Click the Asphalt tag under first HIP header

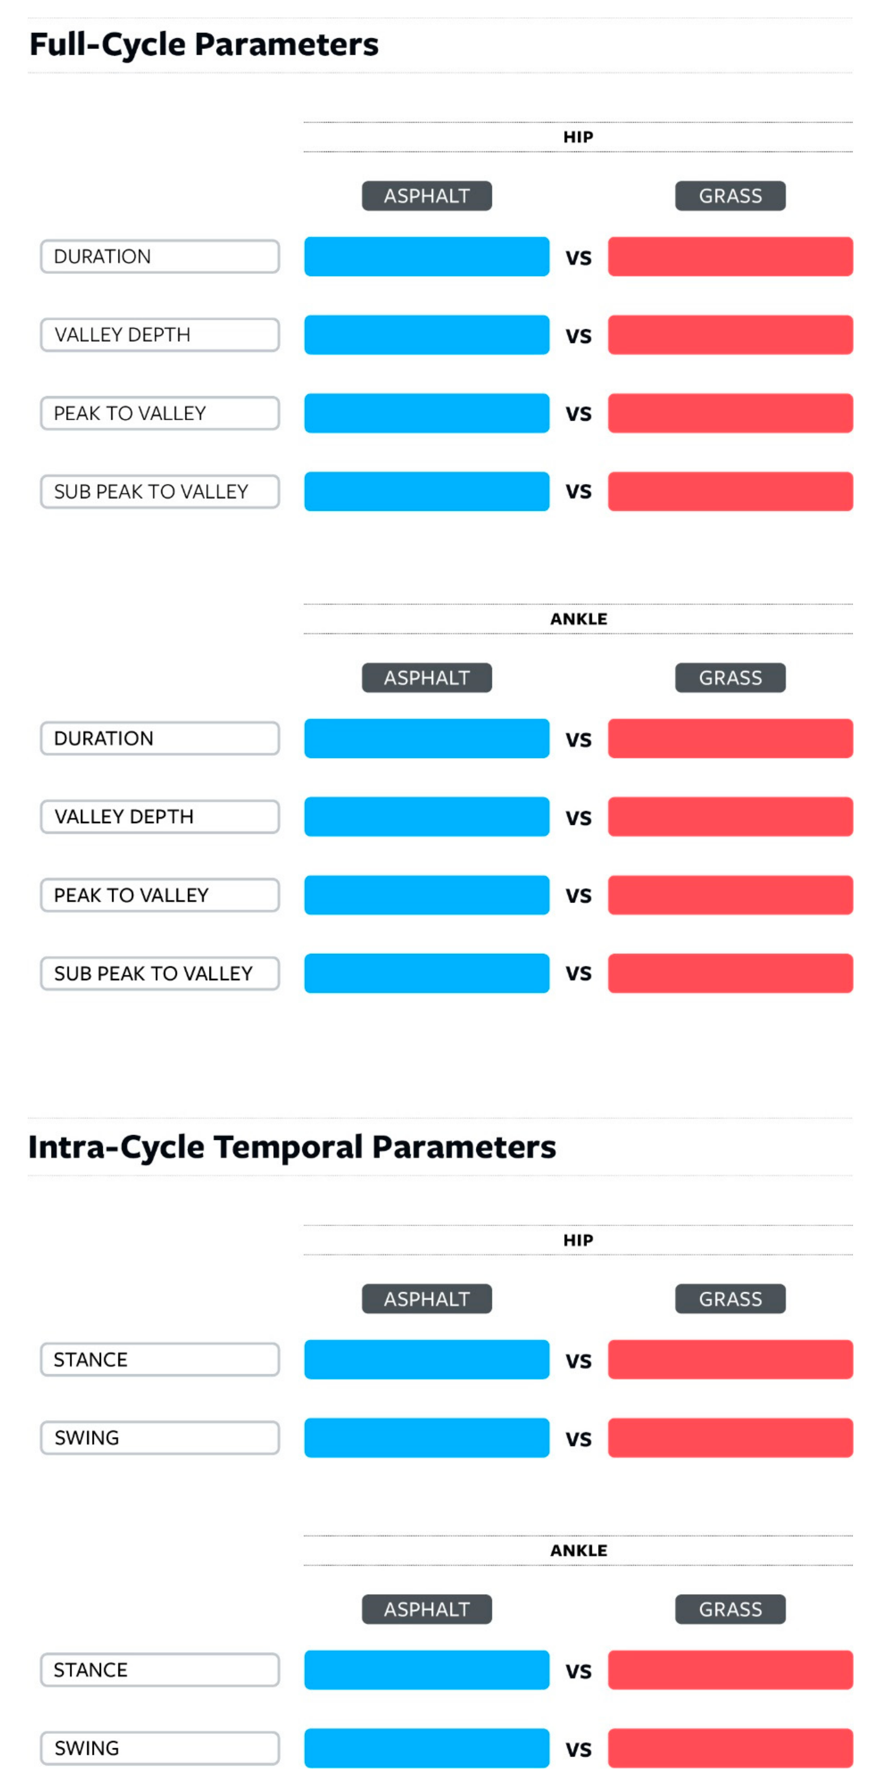426,196
